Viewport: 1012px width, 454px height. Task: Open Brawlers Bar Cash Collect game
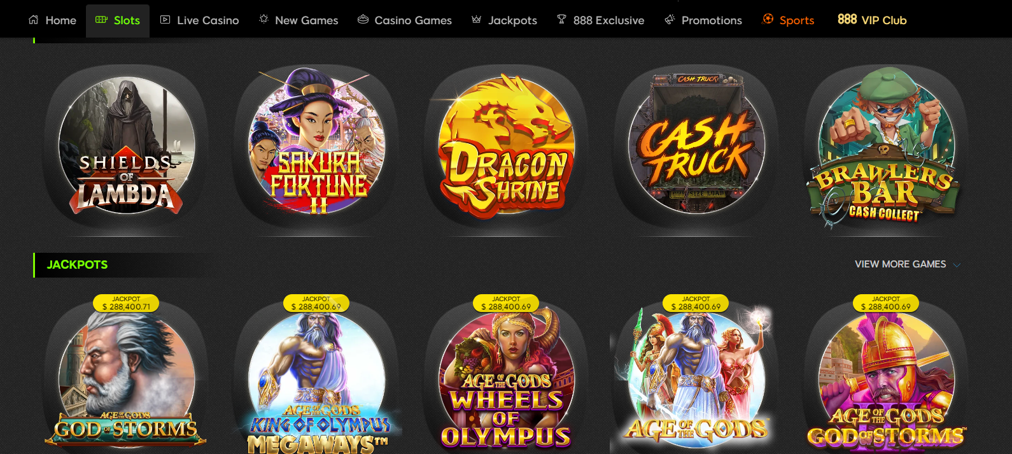click(885, 147)
